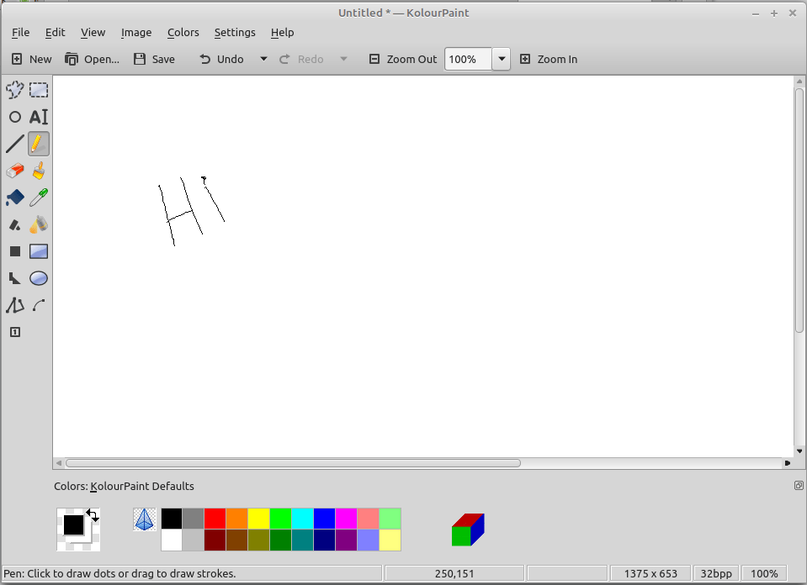Click the horizontal canvas scrollbar
The width and height of the screenshot is (807, 585).
(295, 462)
